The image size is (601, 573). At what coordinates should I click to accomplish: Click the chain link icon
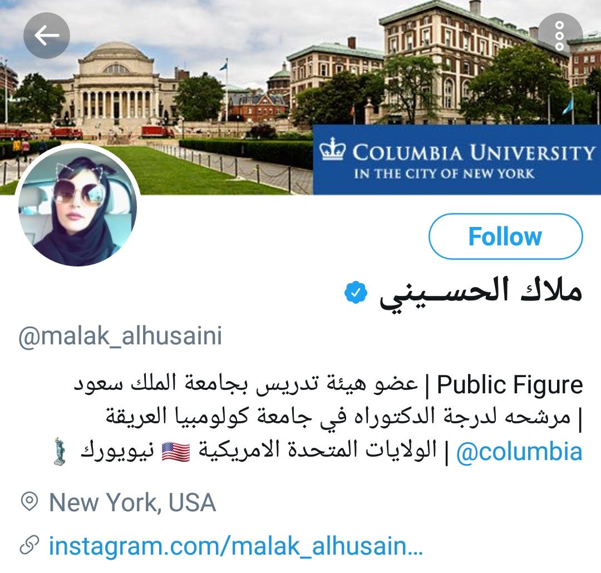pyautogui.click(x=29, y=545)
